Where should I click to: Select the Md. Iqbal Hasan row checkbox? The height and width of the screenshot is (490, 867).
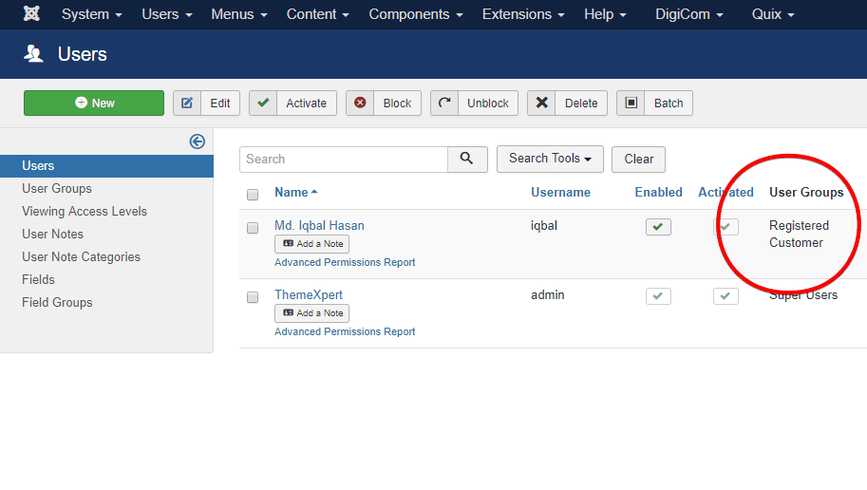(253, 228)
